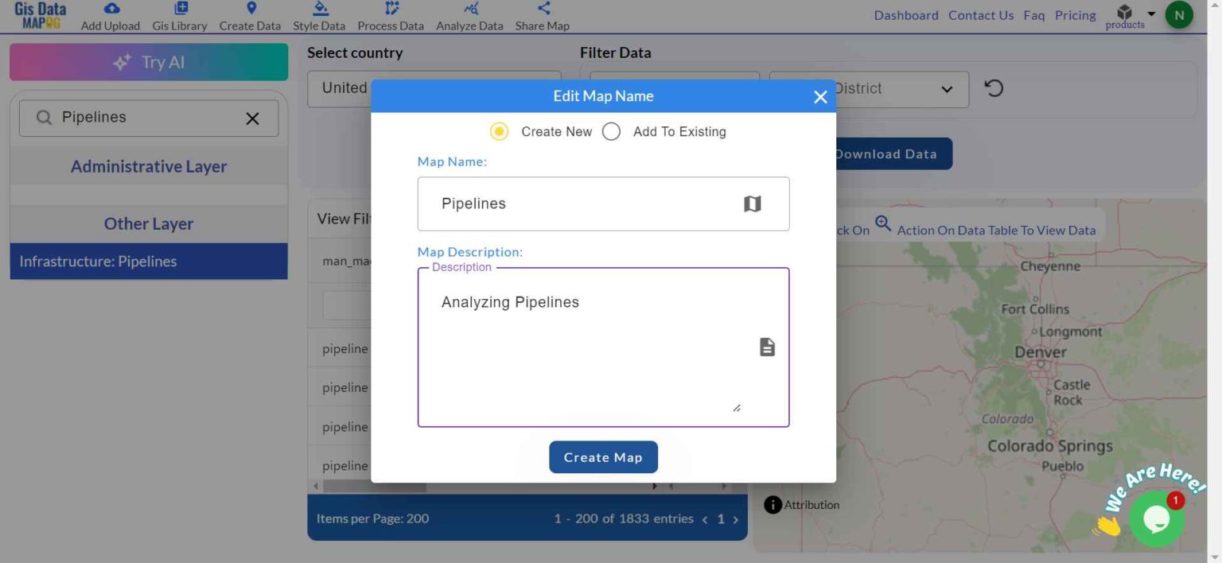Viewport: 1222px width, 563px height.
Task: Expand the Other Layer section
Action: point(149,223)
